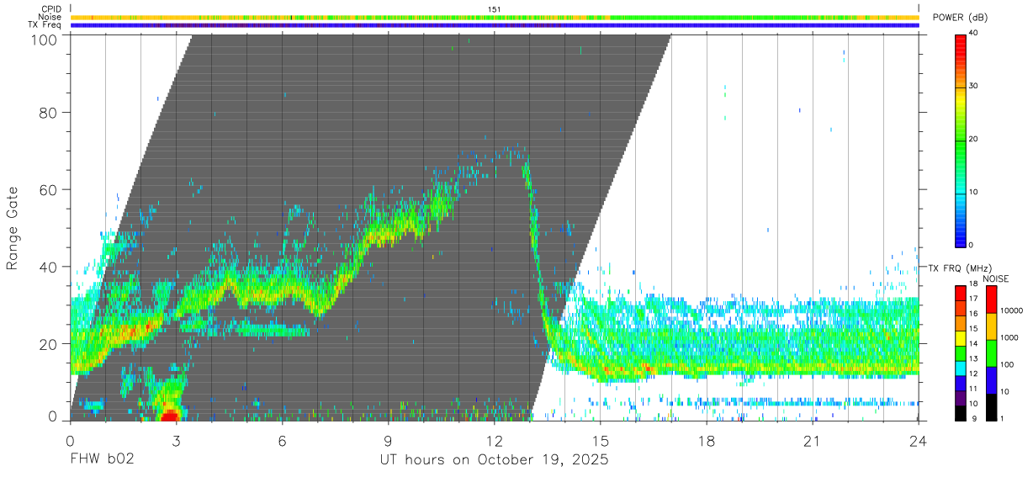Click the TX frequency colorbar
Image resolution: width=1033 pixels, height=477 pixels.
pyautogui.click(x=961, y=352)
